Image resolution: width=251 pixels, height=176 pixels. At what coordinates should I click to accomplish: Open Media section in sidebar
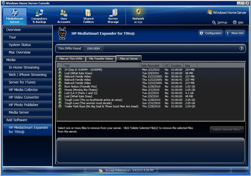click(x=28, y=60)
